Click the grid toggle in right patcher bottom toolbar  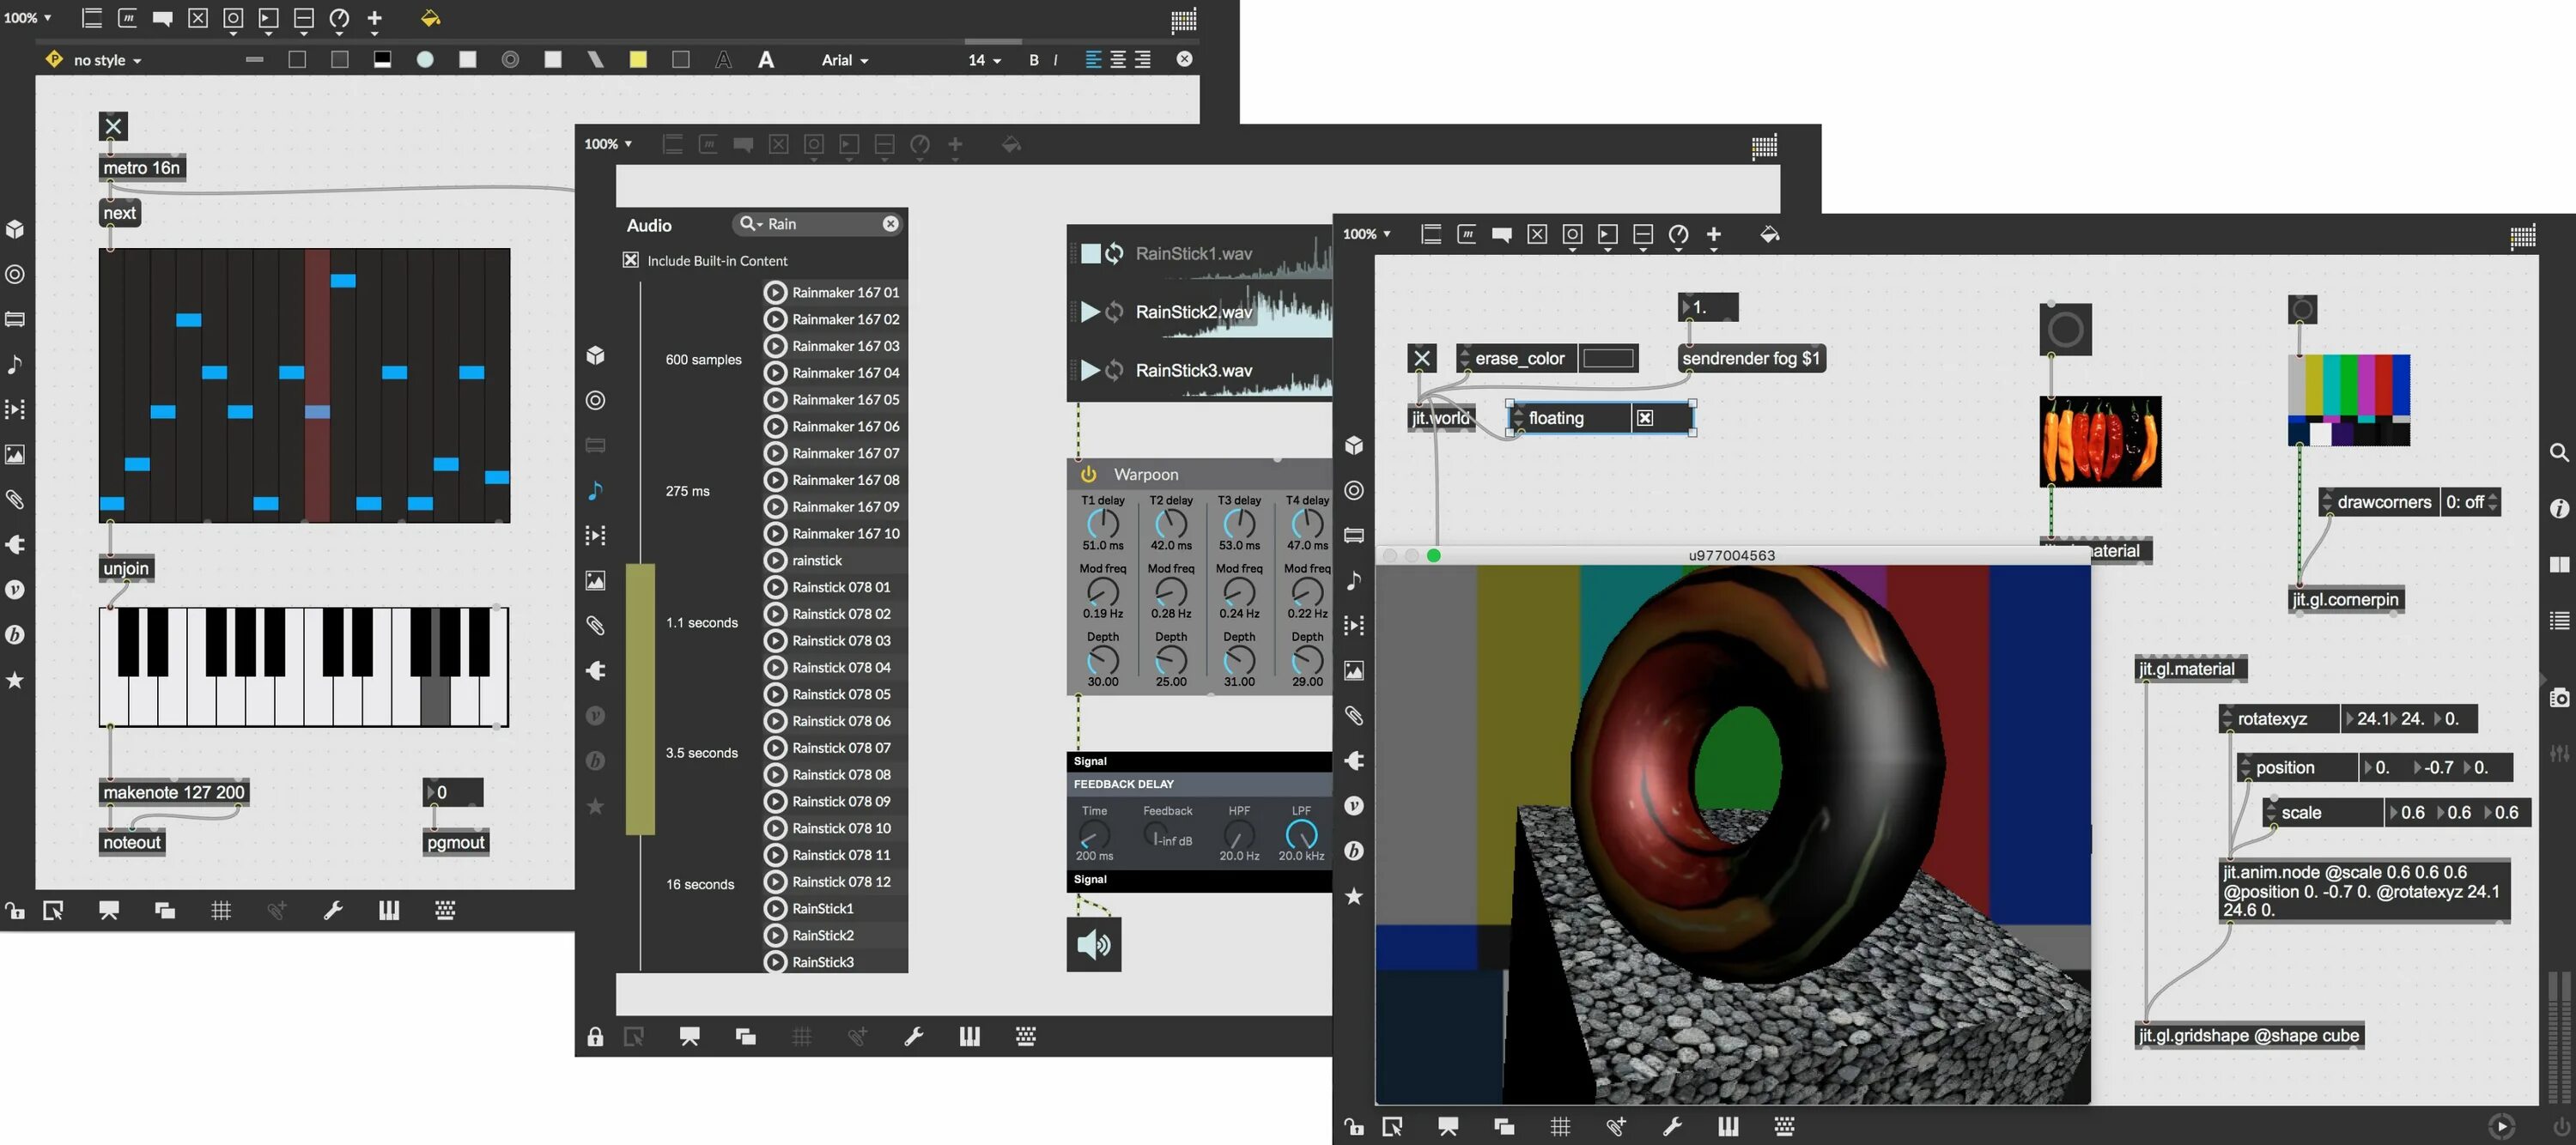pyautogui.click(x=1560, y=1127)
